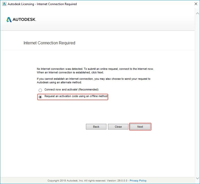Click the 'No Internet connection was detected' paragraph
This screenshot has height=184, width=200.
click(95, 71)
